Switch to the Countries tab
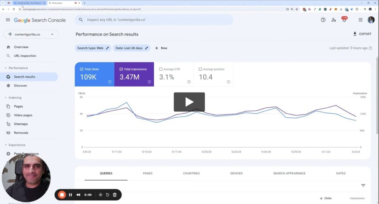The image size is (379, 204). point(191,173)
